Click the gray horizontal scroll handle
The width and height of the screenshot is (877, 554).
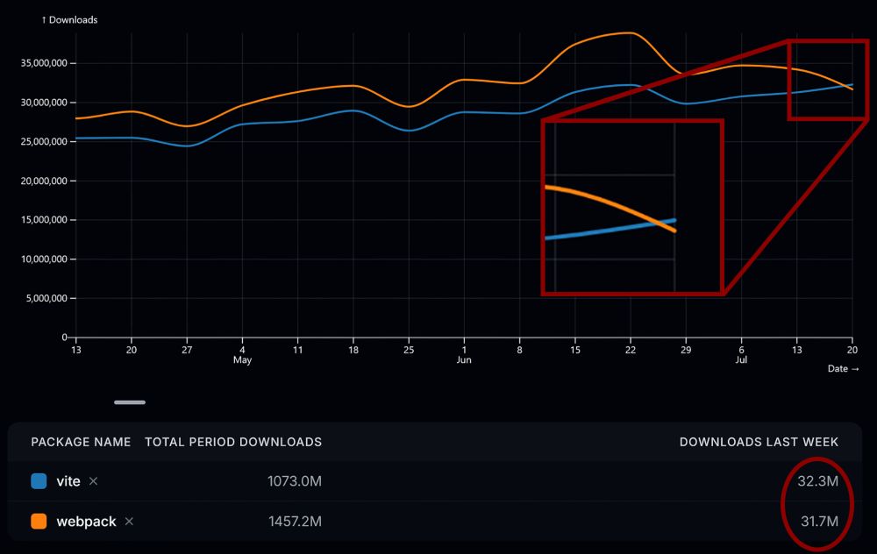(x=130, y=402)
